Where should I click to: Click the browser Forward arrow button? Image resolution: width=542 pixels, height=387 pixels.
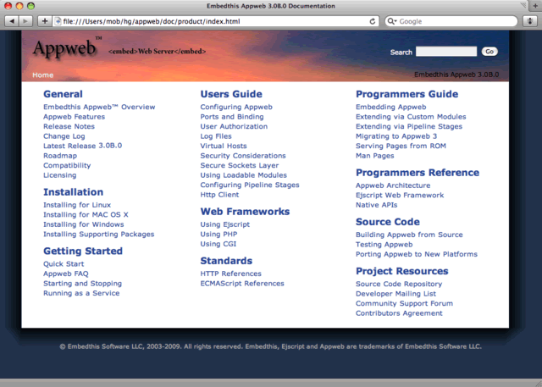[x=26, y=20]
